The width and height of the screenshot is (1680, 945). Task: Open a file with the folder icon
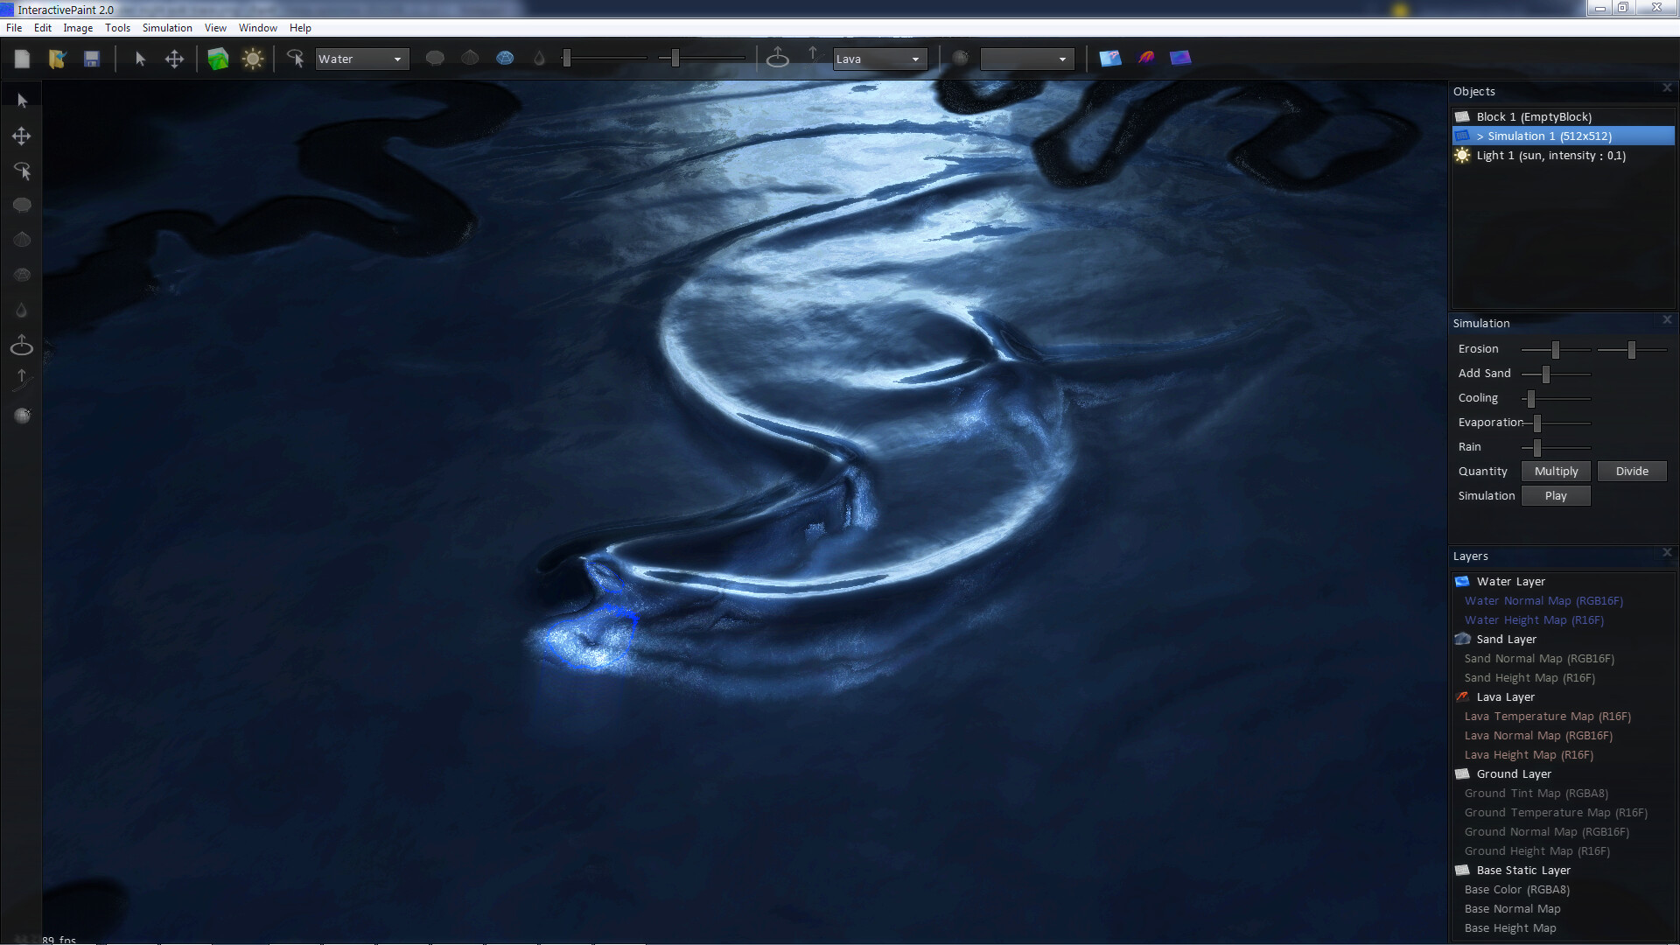pyautogui.click(x=58, y=59)
